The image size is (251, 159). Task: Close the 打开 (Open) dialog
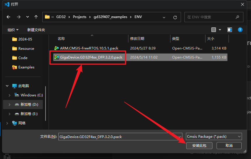pyautogui.click(x=243, y=4)
